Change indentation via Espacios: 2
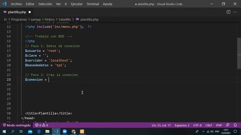The width and height of the screenshot is (241, 135). coord(182,125)
